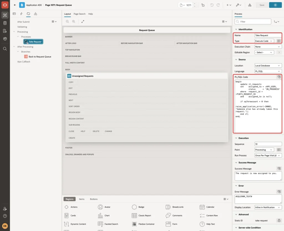Open the Execution Chain dropdown
Screen dimensions: 284x231
268,47
